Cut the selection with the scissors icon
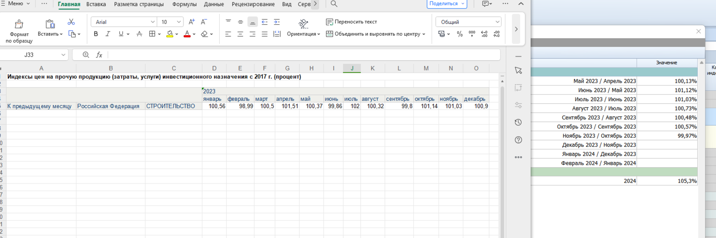This screenshot has height=238, width=716. tap(71, 22)
